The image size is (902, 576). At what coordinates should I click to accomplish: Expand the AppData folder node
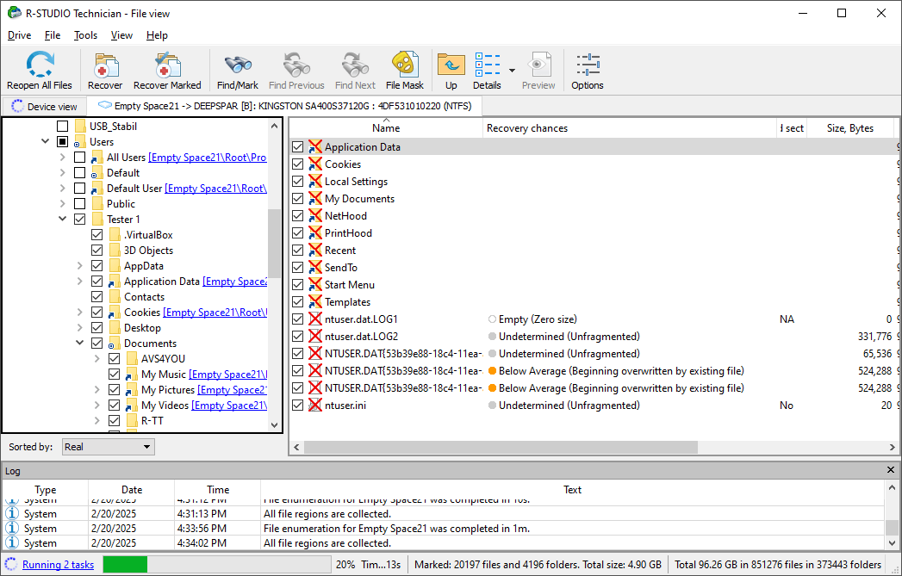point(80,265)
